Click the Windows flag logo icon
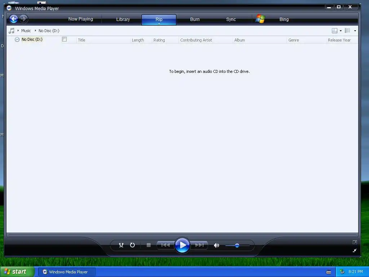Screen dimensions: 369x277 (x=260, y=19)
